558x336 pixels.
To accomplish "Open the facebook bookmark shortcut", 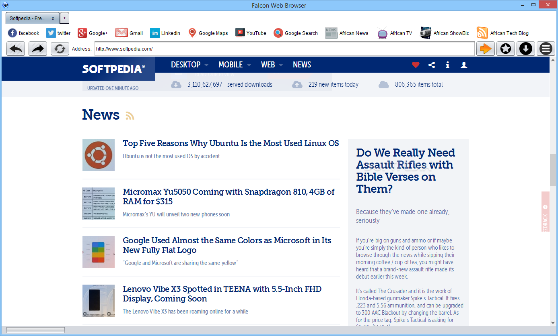I will [24, 33].
